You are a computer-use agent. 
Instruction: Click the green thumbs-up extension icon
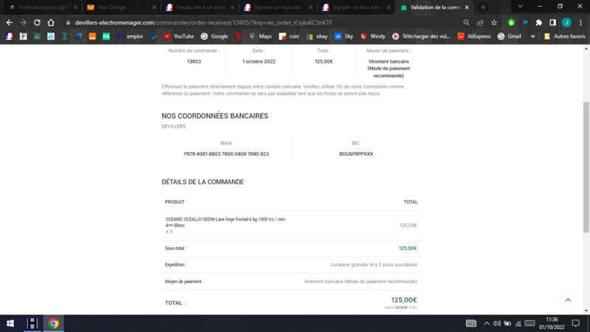(x=511, y=23)
